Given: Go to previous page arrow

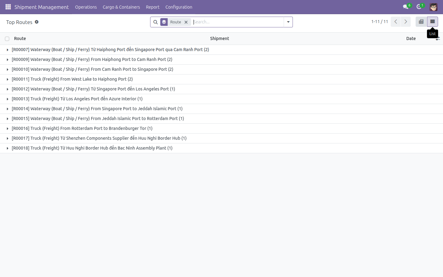Looking at the screenshot, I should [x=396, y=22].
